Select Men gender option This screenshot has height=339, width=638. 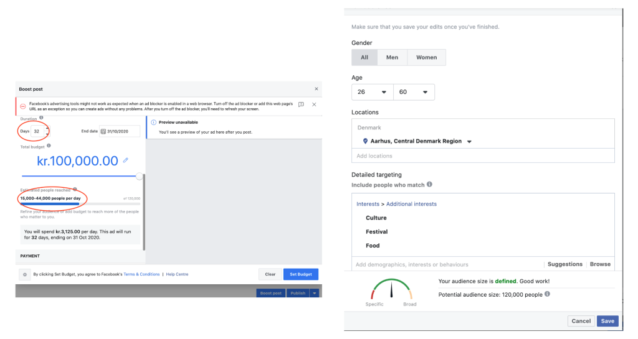click(x=392, y=57)
